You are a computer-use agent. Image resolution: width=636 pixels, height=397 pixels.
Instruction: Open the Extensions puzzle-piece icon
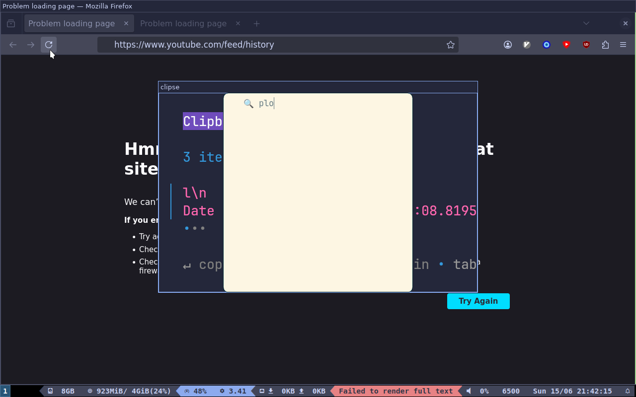click(x=605, y=45)
